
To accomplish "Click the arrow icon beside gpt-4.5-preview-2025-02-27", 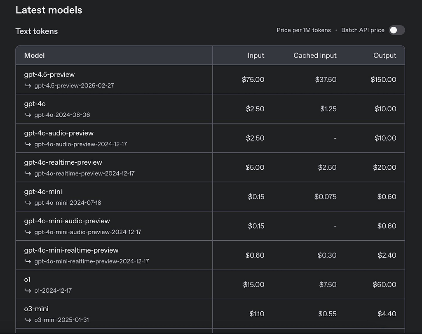I will coord(28,86).
